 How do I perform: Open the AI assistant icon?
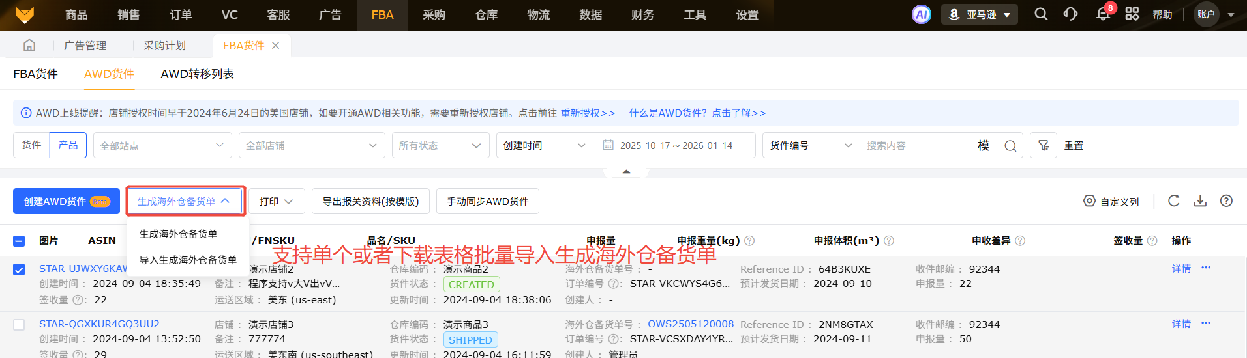[921, 14]
